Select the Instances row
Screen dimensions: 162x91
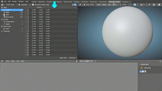point(12,31)
